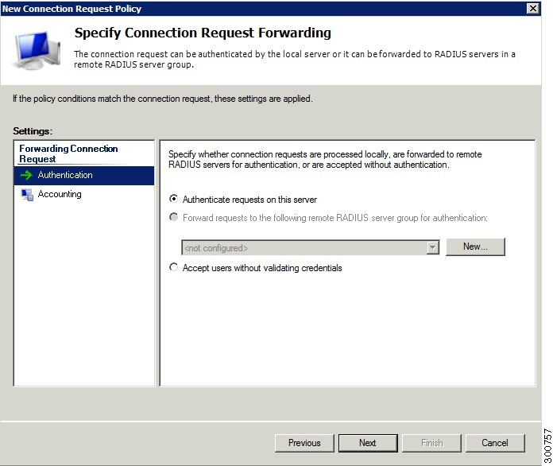Image resolution: width=553 pixels, height=466 pixels.
Task: Choose Accept users without validating credentials
Action: click(173, 267)
